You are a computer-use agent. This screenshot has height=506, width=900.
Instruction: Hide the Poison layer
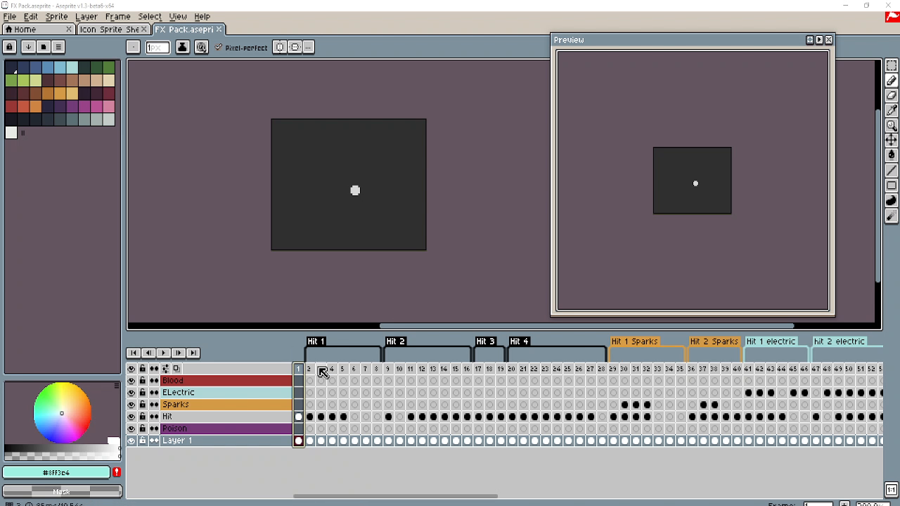131,428
